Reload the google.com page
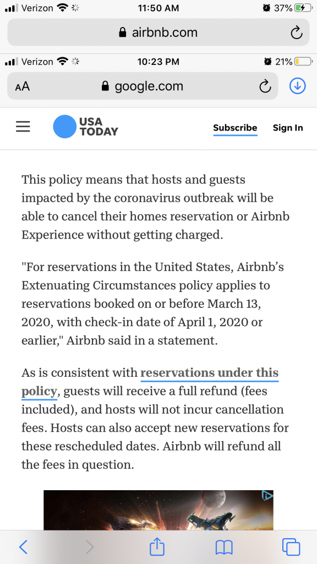 pos(265,86)
